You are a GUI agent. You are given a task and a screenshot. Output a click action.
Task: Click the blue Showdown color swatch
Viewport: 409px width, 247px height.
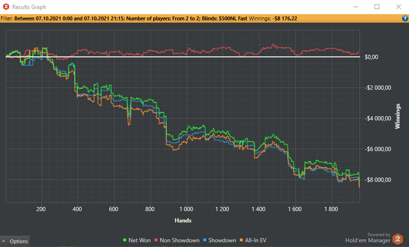click(x=204, y=240)
